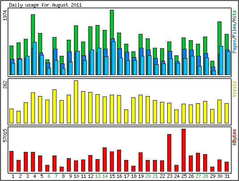Click the 57015 axis value
This screenshot has width=239, height=181.
coord(5,135)
